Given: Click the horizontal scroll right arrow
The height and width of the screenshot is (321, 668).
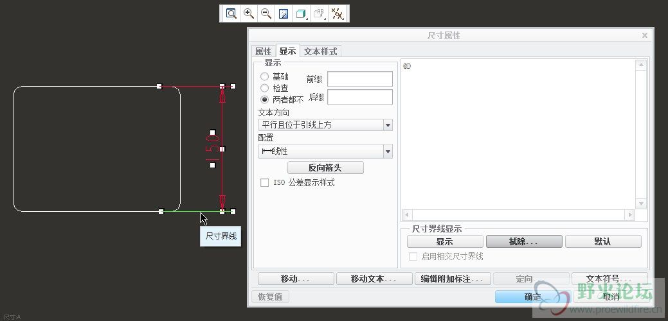Looking at the screenshot, I should pos(629,215).
